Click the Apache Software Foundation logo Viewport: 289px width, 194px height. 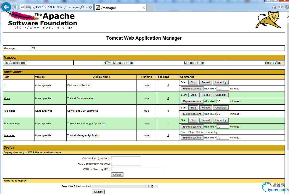point(42,20)
